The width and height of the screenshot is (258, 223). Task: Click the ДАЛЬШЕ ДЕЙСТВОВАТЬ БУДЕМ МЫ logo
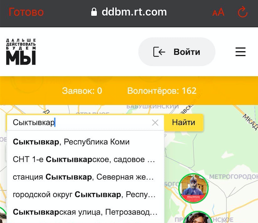tap(21, 52)
